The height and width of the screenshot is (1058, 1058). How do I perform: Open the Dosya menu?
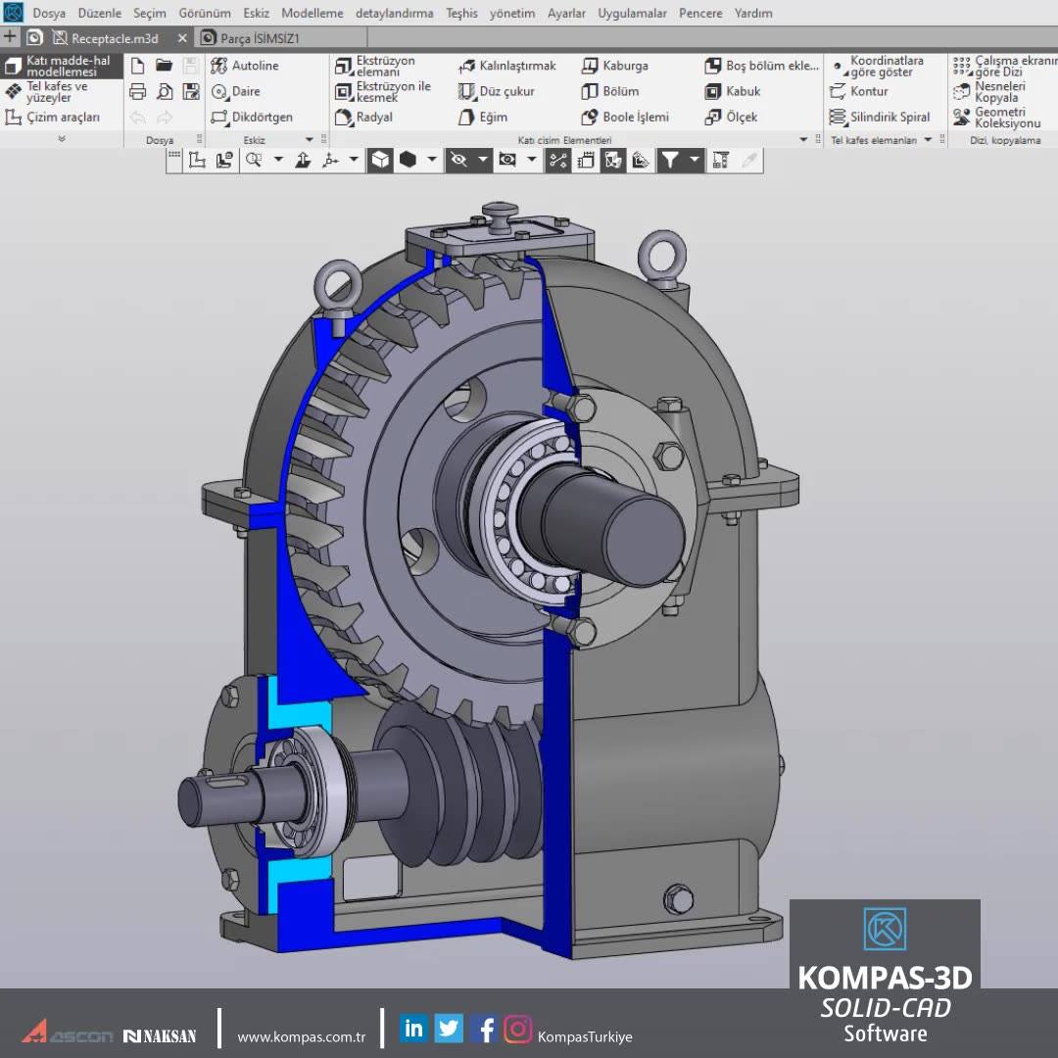[49, 13]
